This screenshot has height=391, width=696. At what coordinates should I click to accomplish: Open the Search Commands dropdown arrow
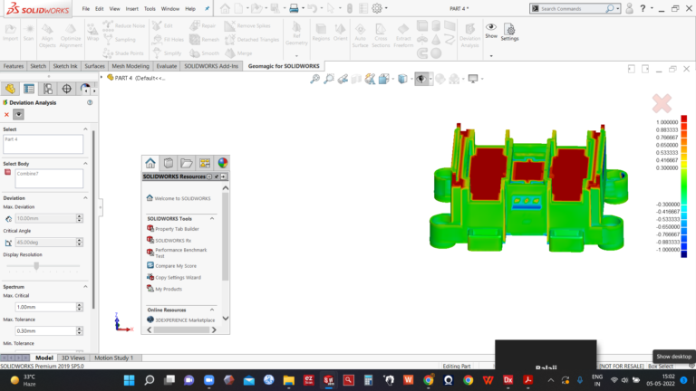click(x=617, y=8)
